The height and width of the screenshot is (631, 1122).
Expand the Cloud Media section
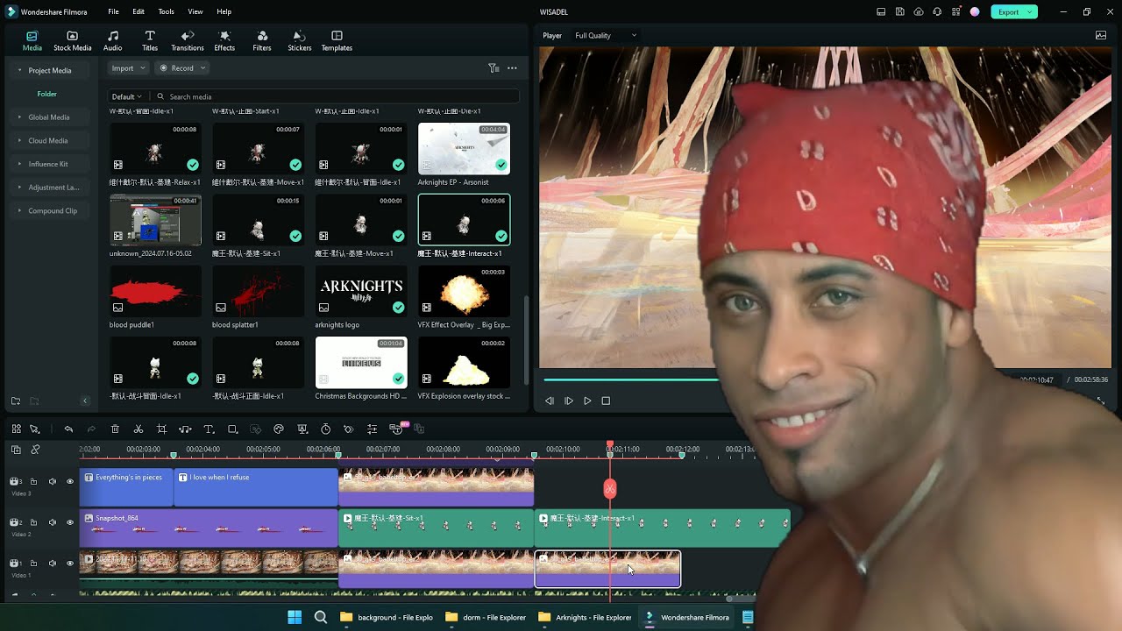(47, 140)
